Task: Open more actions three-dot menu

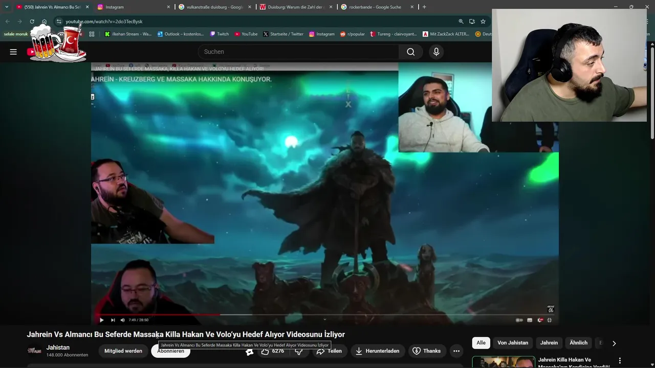Action: click(456, 351)
